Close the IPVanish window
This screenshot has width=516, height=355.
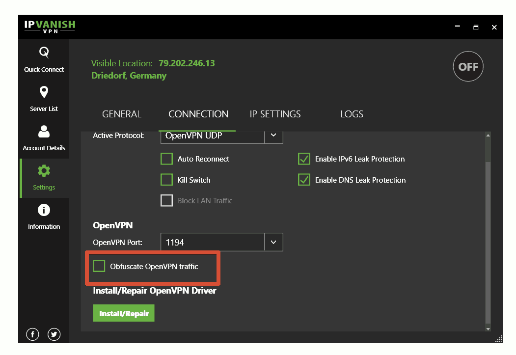pos(494,27)
